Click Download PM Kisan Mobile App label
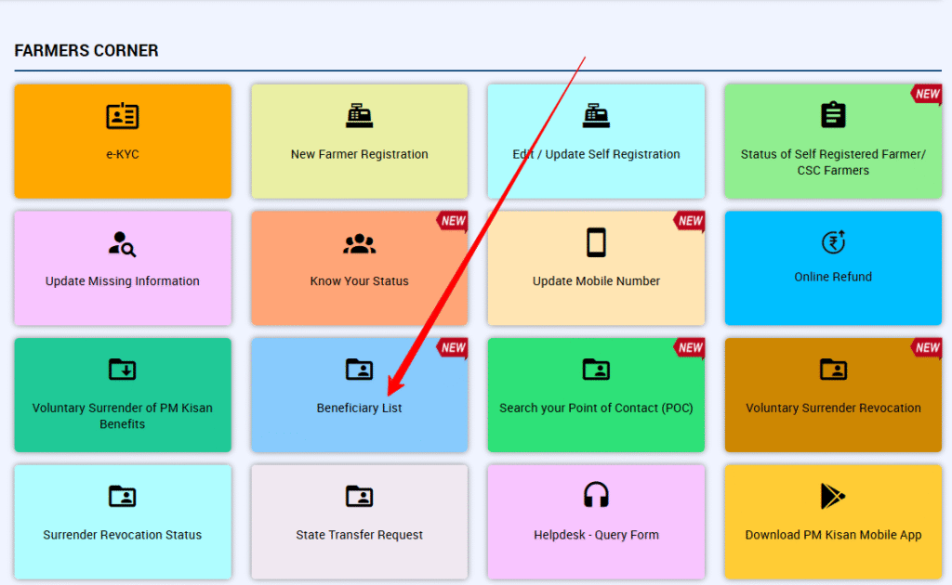Viewport: 952px width, 585px height. coord(833,535)
